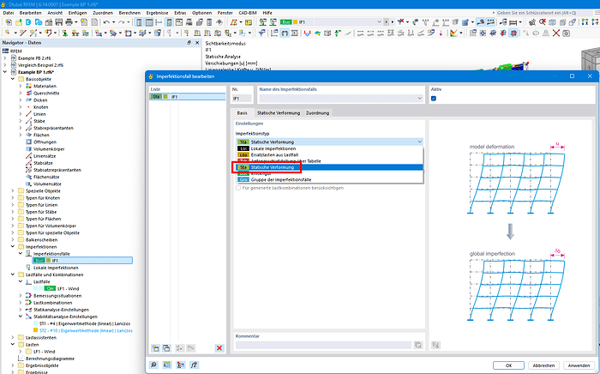Click the copy imperfection case icon below list

tap(166, 348)
